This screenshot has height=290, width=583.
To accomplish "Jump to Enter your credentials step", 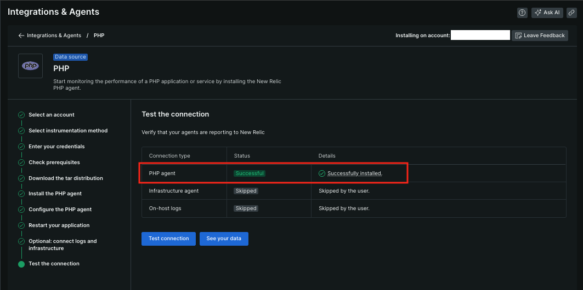I will (x=56, y=147).
